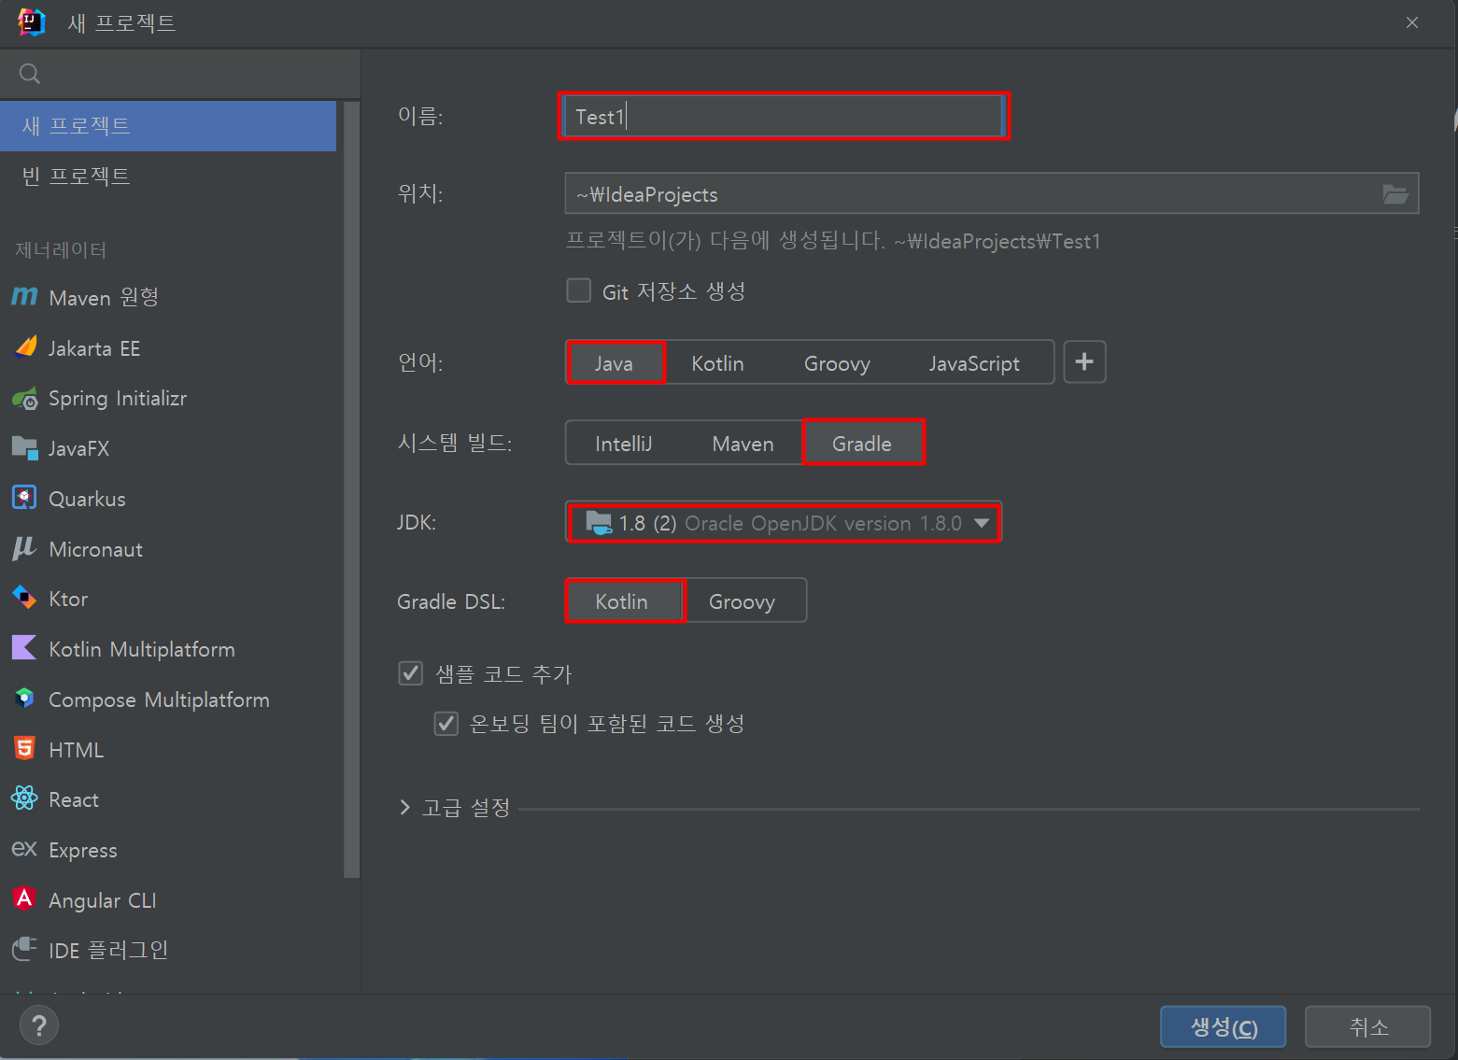This screenshot has height=1060, width=1458.
Task: Click the React atom icon
Action: [24, 799]
